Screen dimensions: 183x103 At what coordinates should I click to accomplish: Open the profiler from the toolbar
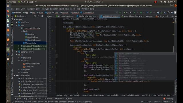coord(148,13)
